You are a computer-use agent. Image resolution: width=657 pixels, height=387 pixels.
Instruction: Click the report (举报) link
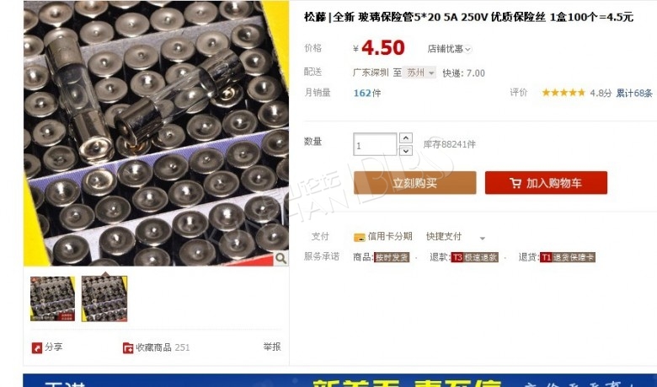[271, 347]
